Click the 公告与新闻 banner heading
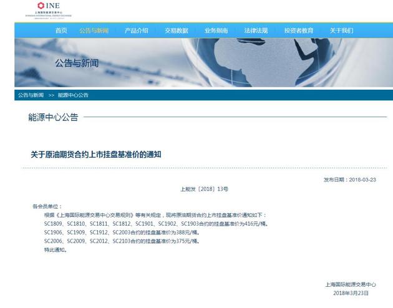The height and width of the screenshot is (308, 393). [x=77, y=63]
